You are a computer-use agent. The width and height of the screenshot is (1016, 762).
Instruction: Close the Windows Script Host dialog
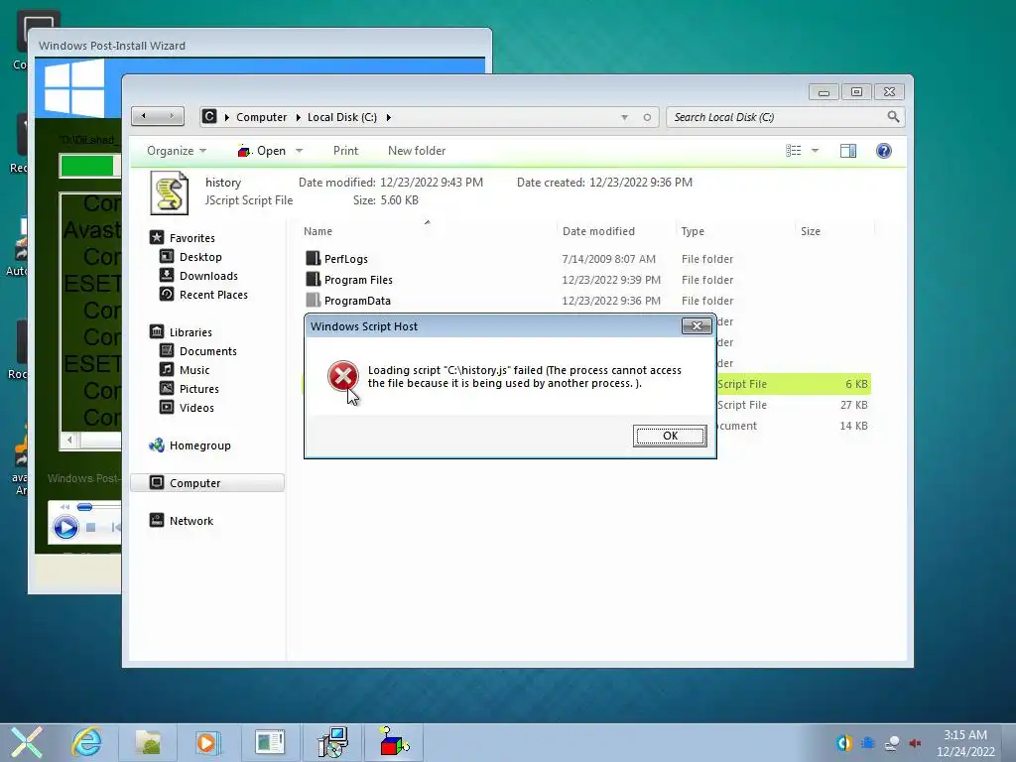[x=697, y=325]
